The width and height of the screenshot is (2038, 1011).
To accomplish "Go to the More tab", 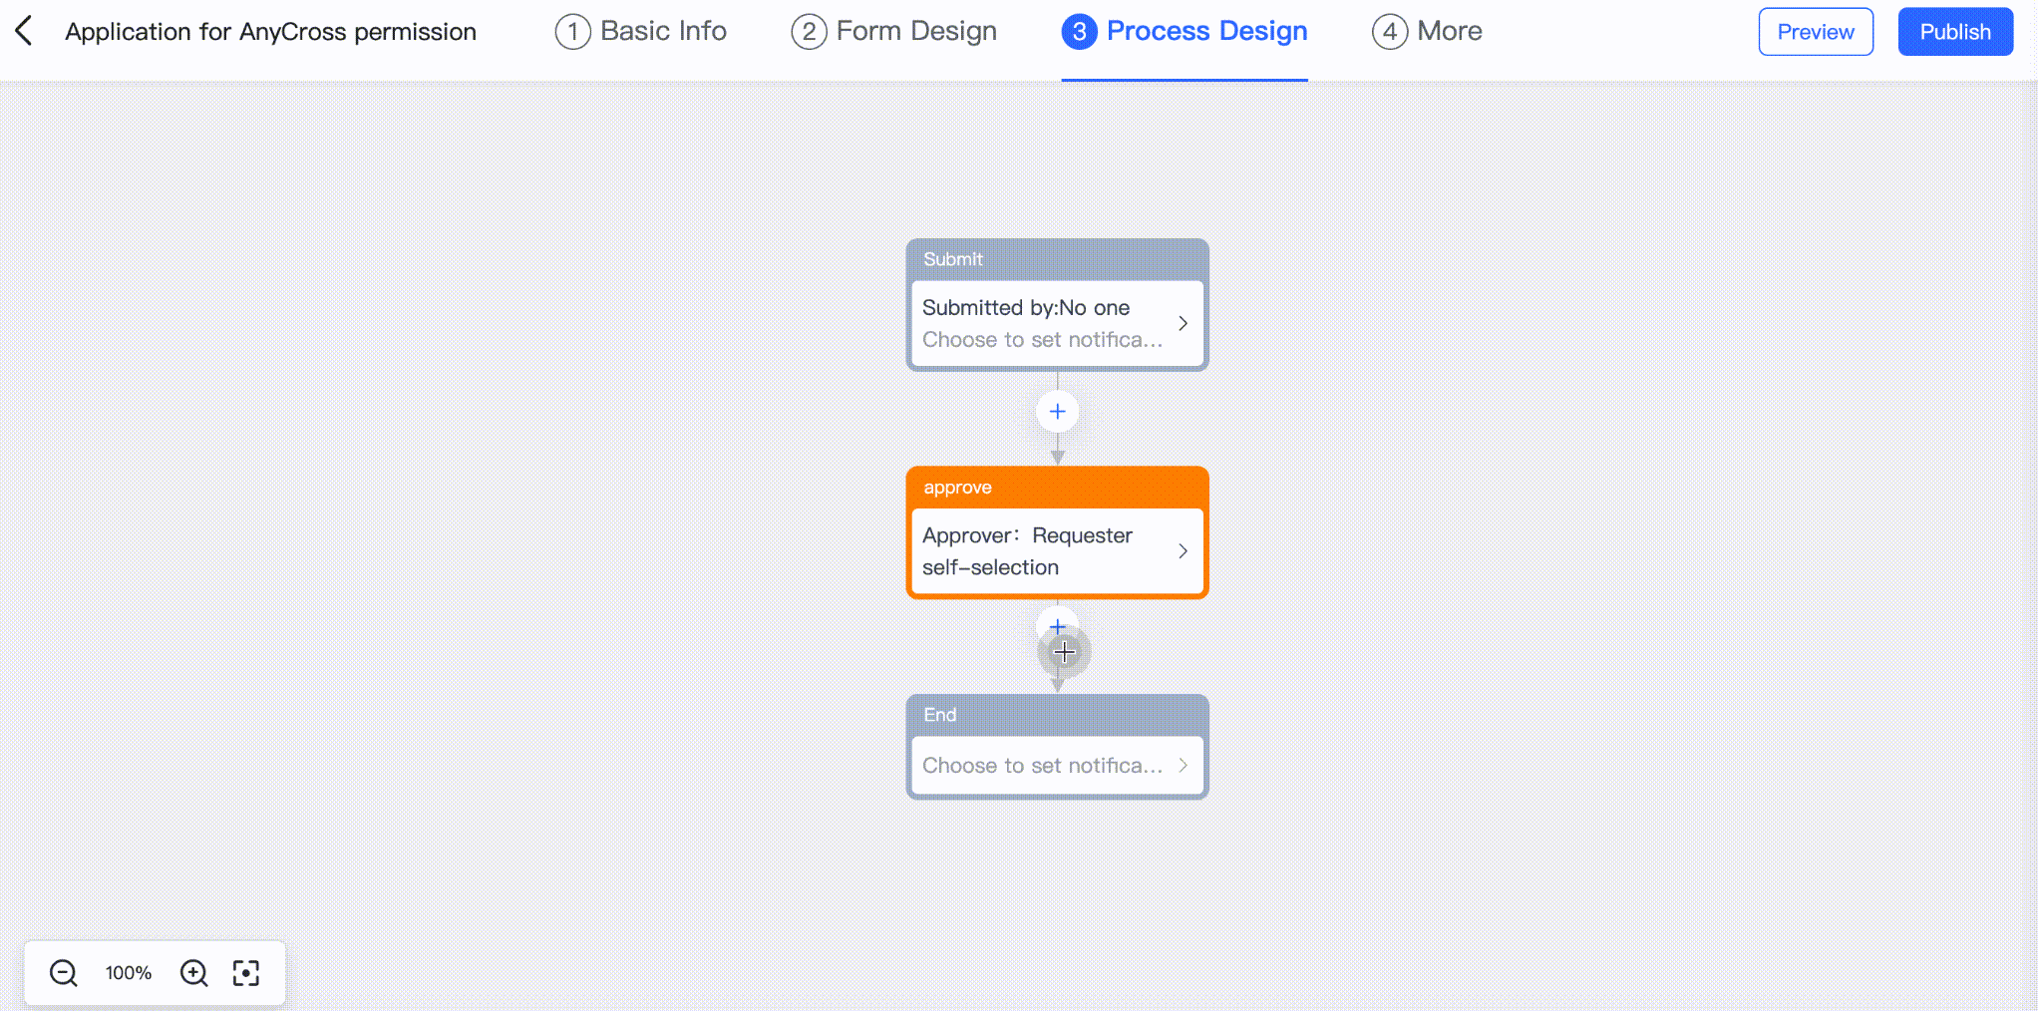I will pos(1427,31).
